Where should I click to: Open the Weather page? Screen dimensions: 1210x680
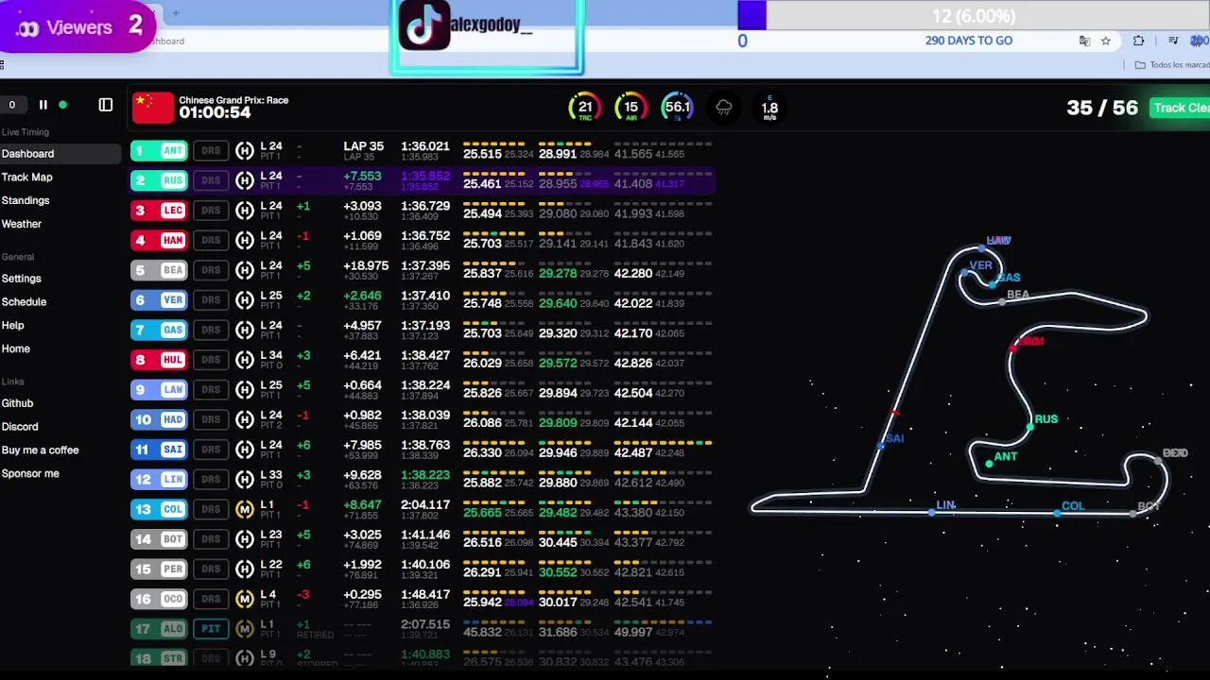click(x=21, y=224)
